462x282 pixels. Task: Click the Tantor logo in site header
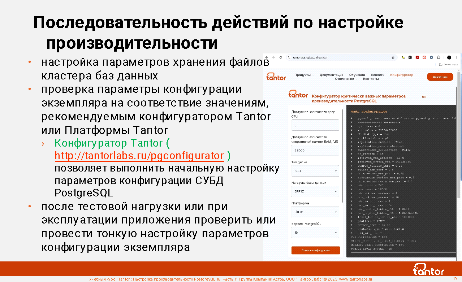coord(276,77)
